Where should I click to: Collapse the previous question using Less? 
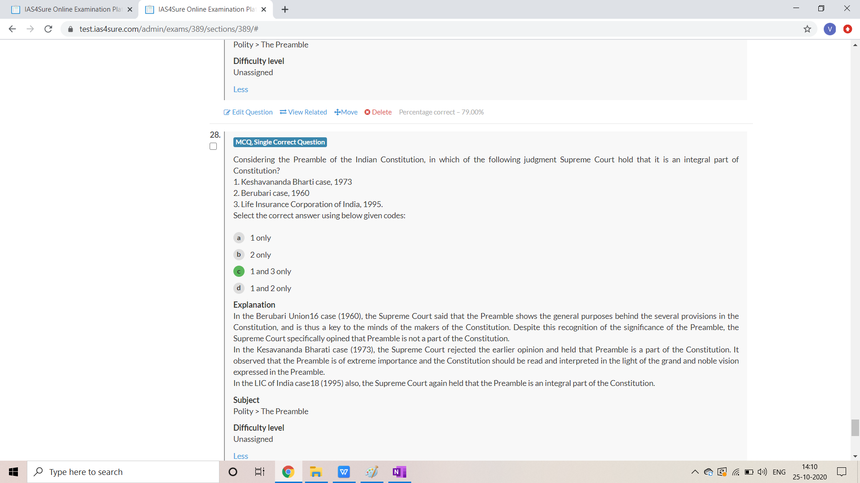coord(241,89)
